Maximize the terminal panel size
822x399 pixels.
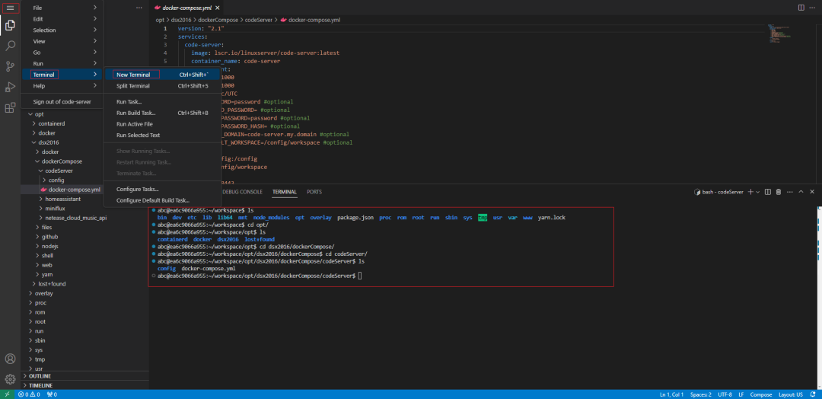tap(801, 192)
